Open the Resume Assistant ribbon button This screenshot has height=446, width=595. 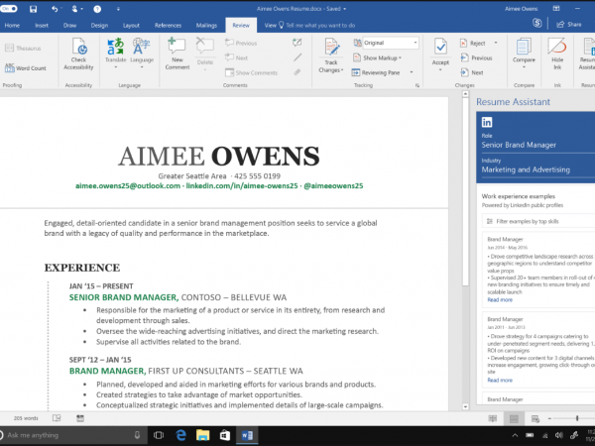pos(587,54)
